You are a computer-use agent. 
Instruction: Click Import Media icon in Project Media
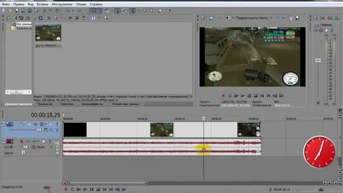(14, 18)
